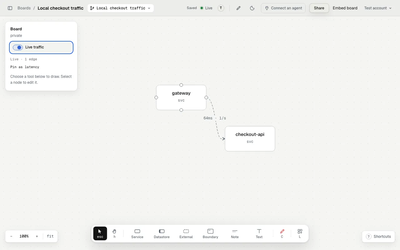The height and width of the screenshot is (250, 400).
Task: Select the gateway node
Action: pyautogui.click(x=181, y=97)
